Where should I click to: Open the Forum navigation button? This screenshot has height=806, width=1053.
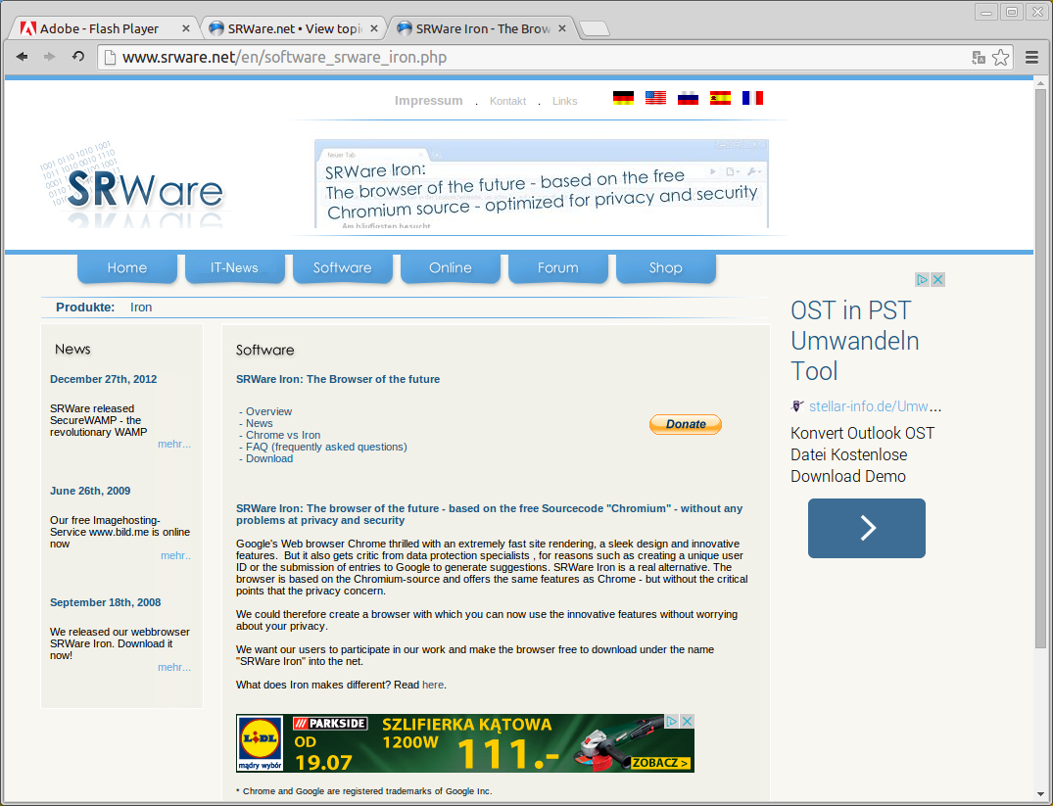558,268
